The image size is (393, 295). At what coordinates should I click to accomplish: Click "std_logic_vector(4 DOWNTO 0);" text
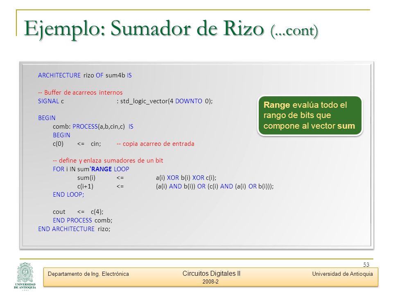point(167,101)
